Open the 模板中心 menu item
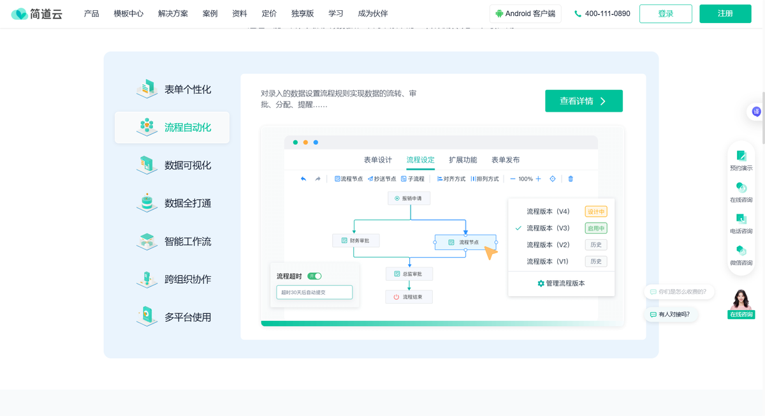 [128, 13]
